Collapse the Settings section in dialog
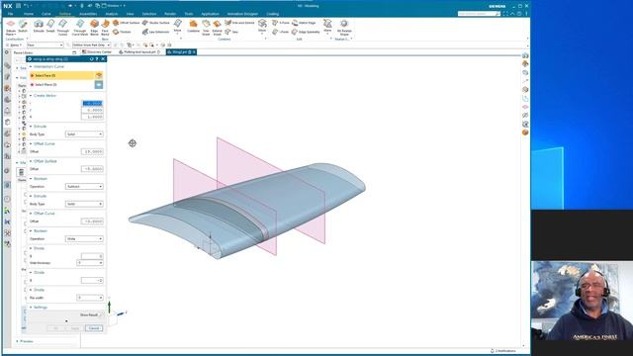633x356 pixels. [31, 308]
